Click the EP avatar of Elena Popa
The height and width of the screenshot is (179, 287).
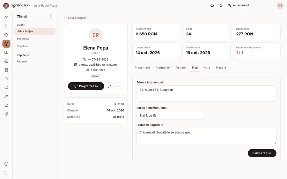pos(96,35)
